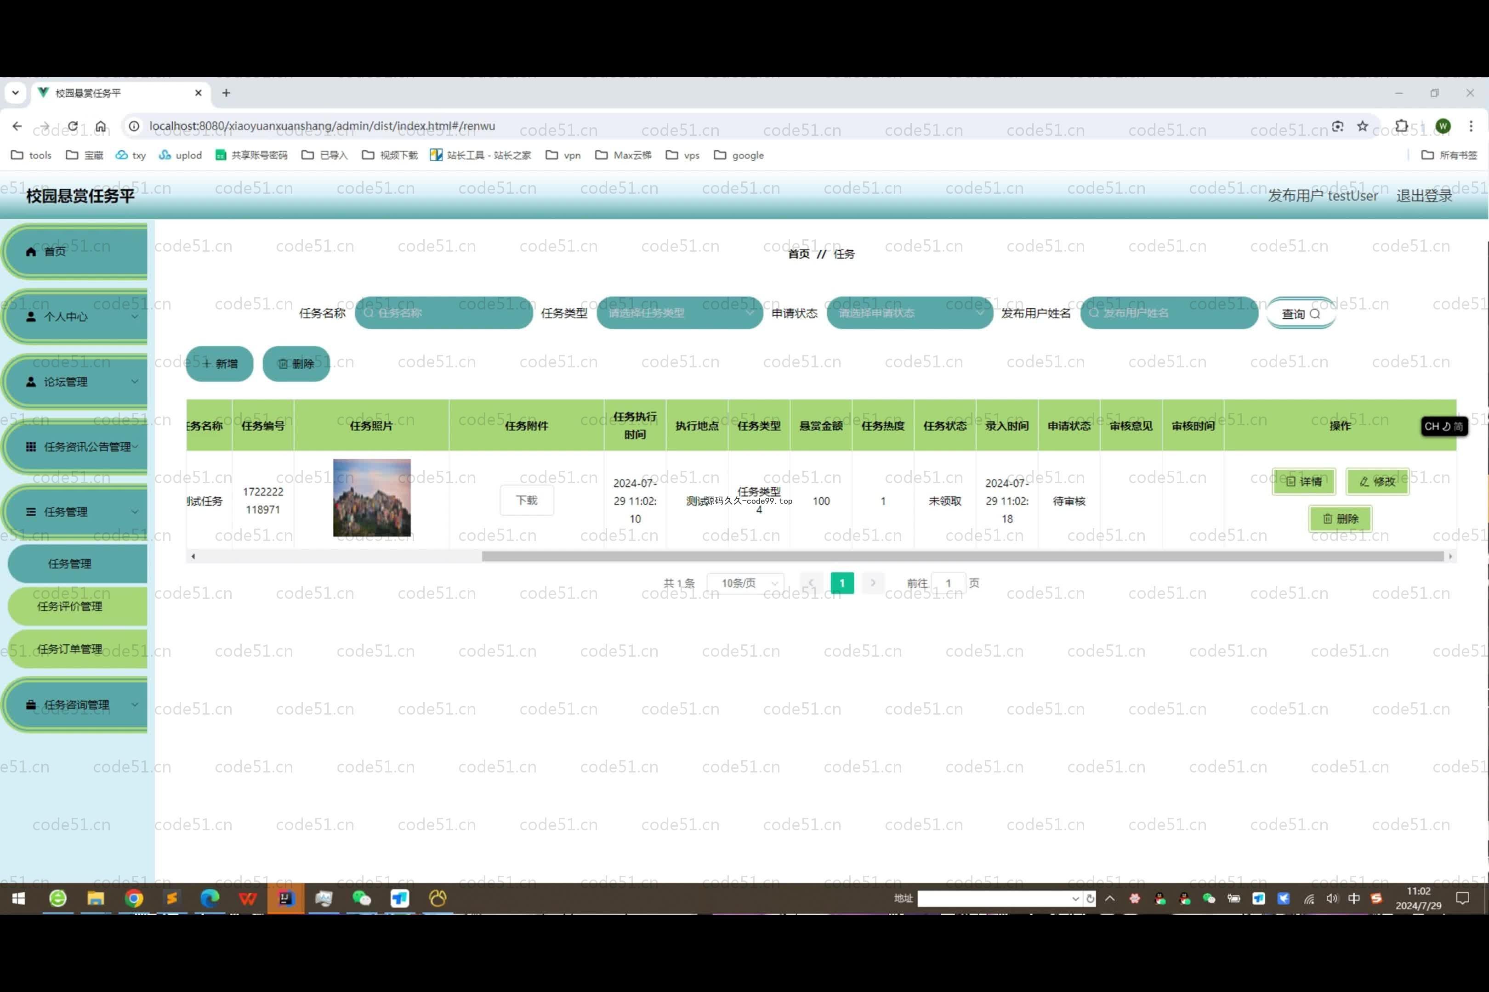Click batch 删除 button above table

click(296, 364)
